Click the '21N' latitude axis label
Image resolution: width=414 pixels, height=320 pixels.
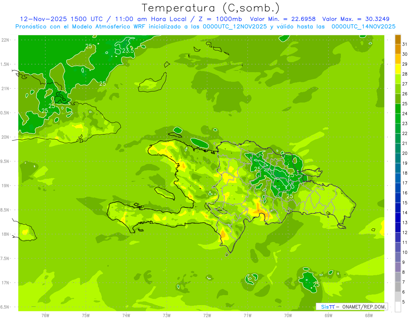[x=6, y=88]
